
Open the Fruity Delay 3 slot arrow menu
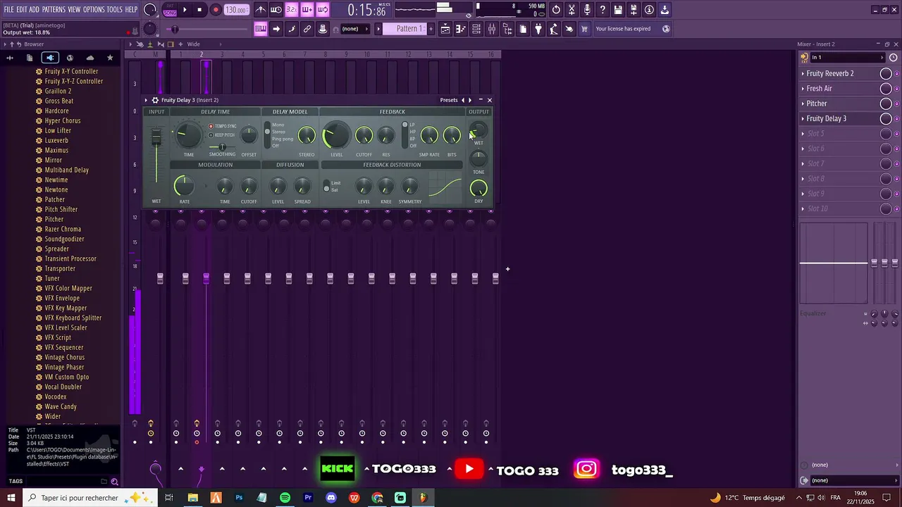[803, 118]
